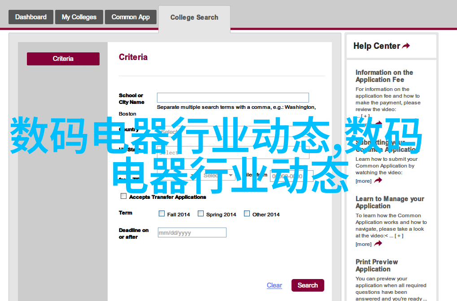Open the Help Center heading link

pos(377,46)
